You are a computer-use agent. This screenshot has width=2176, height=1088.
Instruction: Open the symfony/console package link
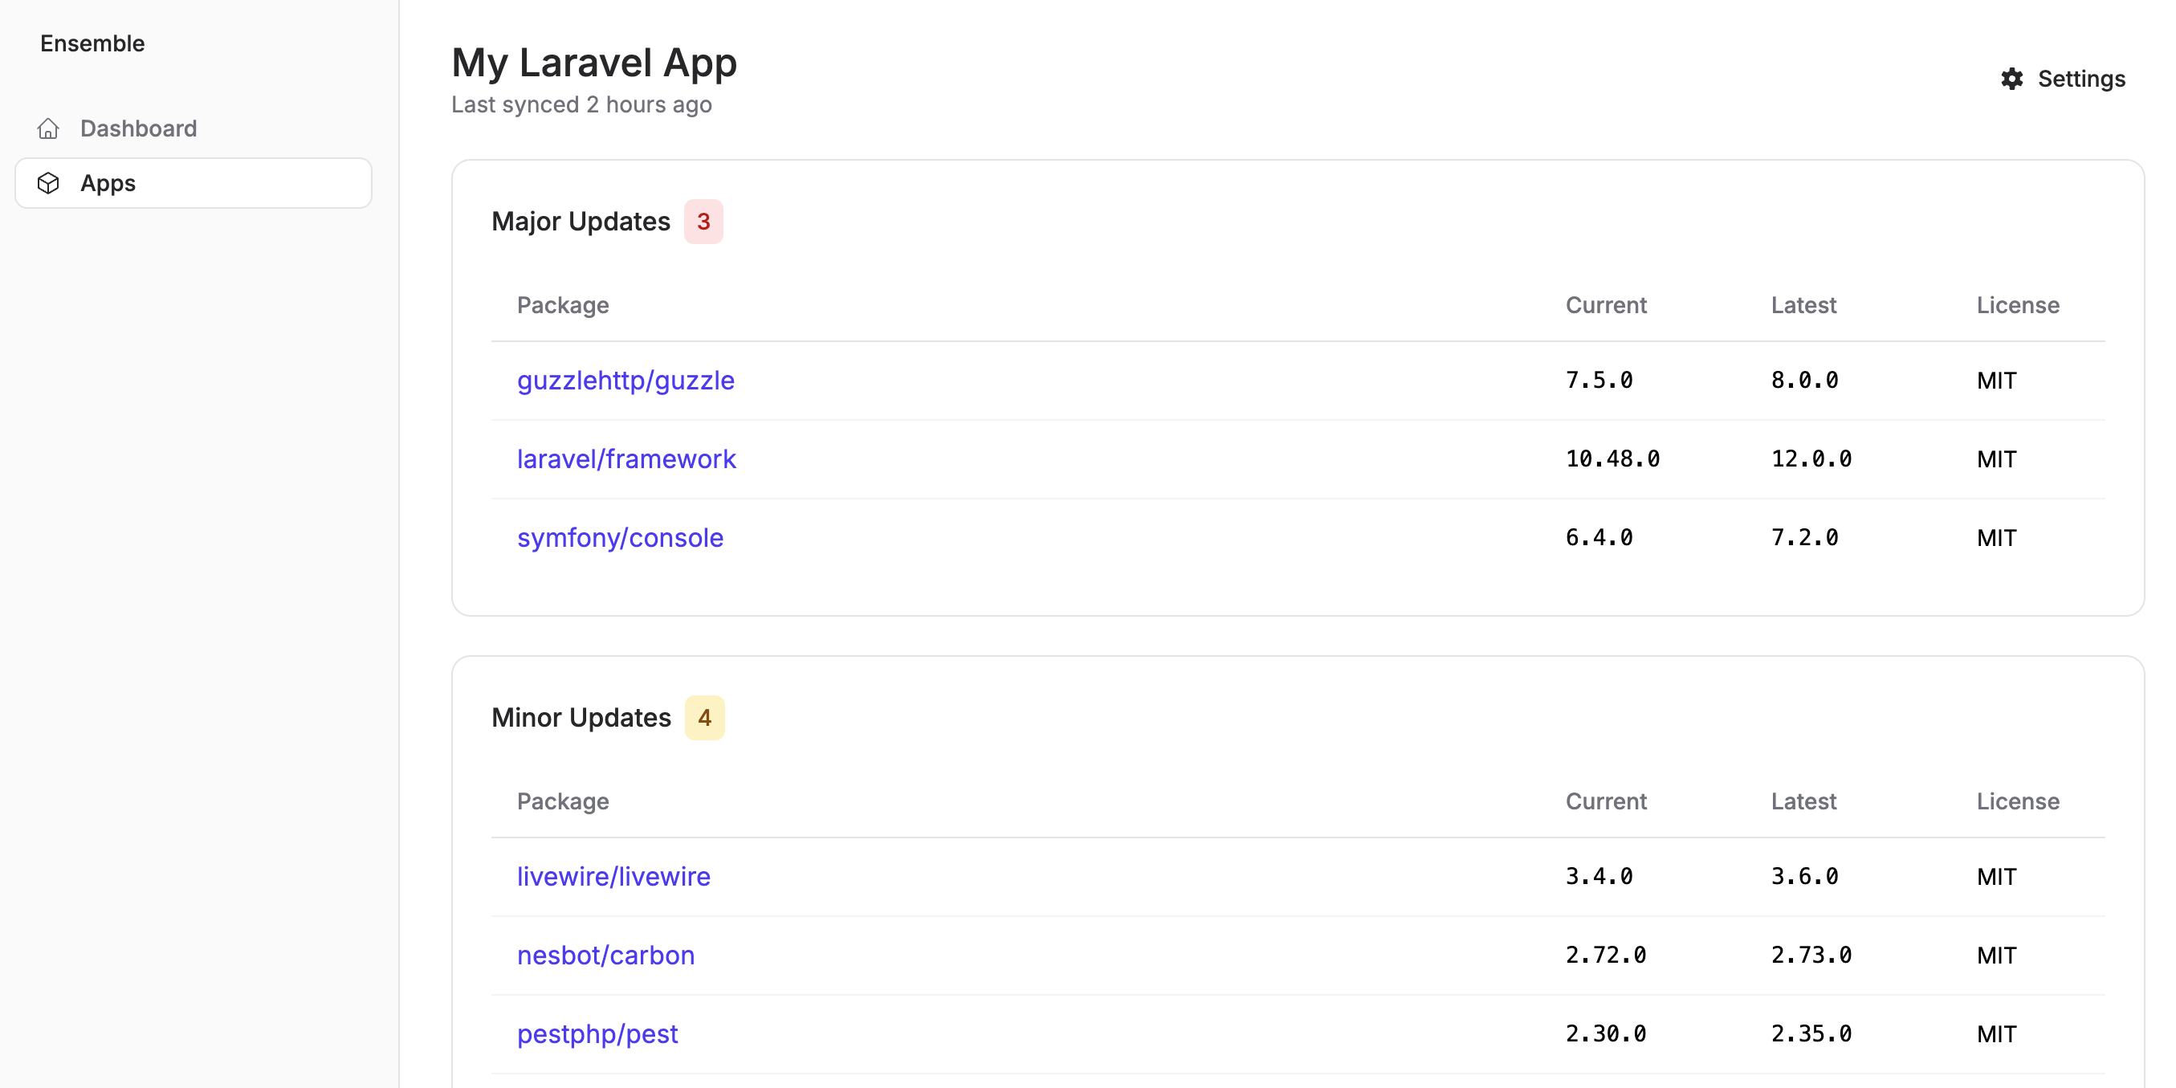pyautogui.click(x=620, y=537)
